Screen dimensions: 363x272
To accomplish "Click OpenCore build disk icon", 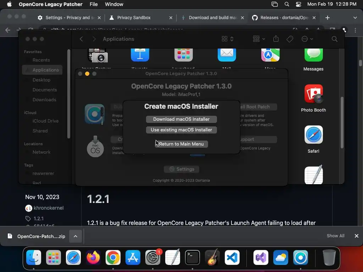I will tap(95, 114).
